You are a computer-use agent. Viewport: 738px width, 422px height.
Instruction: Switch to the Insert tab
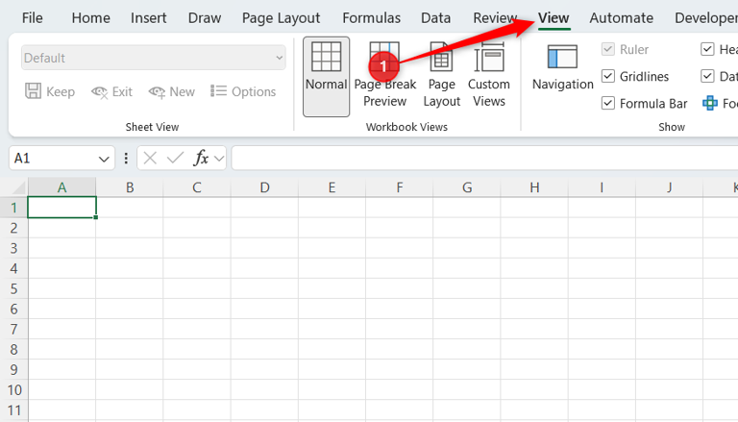pos(148,18)
